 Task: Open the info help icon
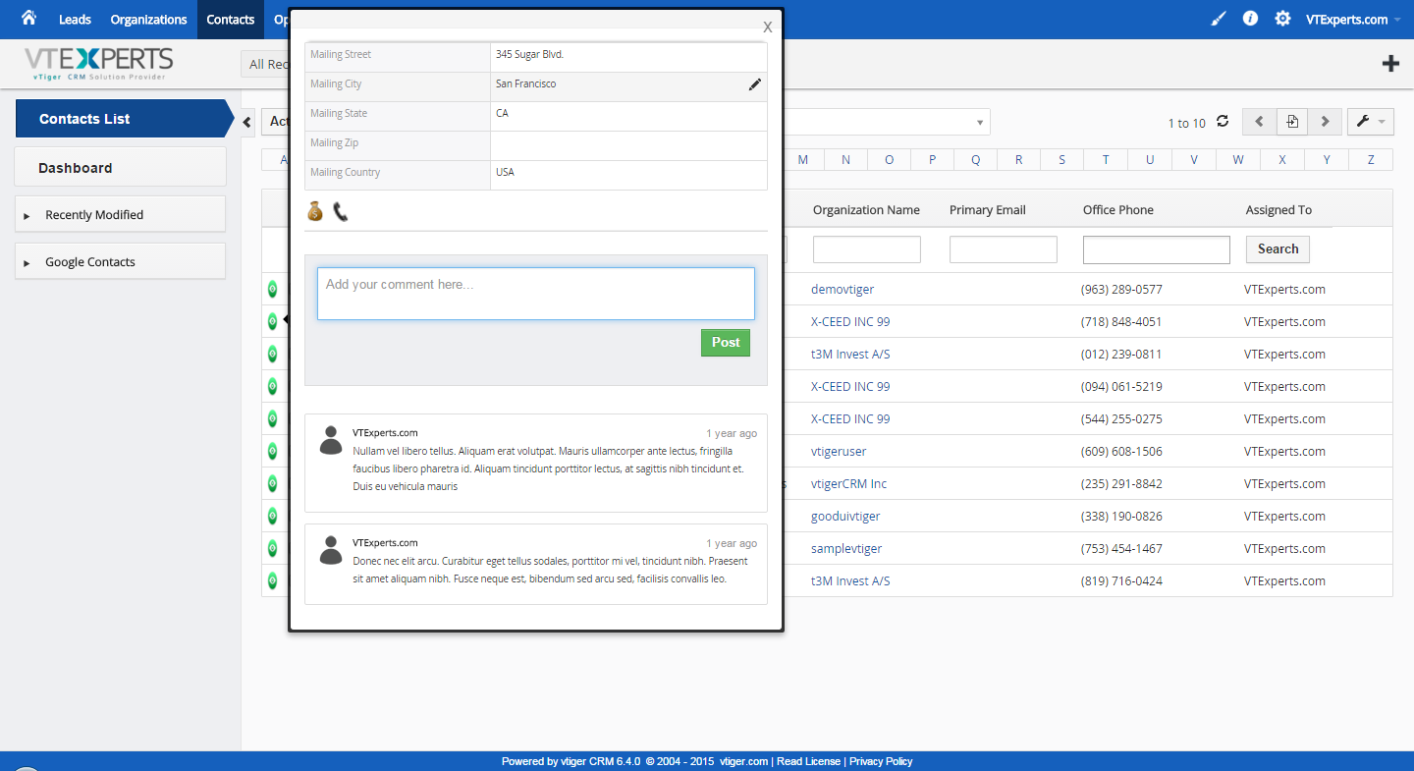coord(1250,19)
